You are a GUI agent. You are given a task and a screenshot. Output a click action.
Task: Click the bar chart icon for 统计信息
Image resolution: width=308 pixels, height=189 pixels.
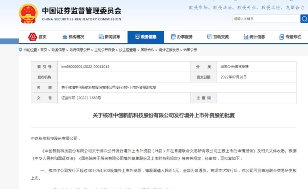[x=246, y=37]
